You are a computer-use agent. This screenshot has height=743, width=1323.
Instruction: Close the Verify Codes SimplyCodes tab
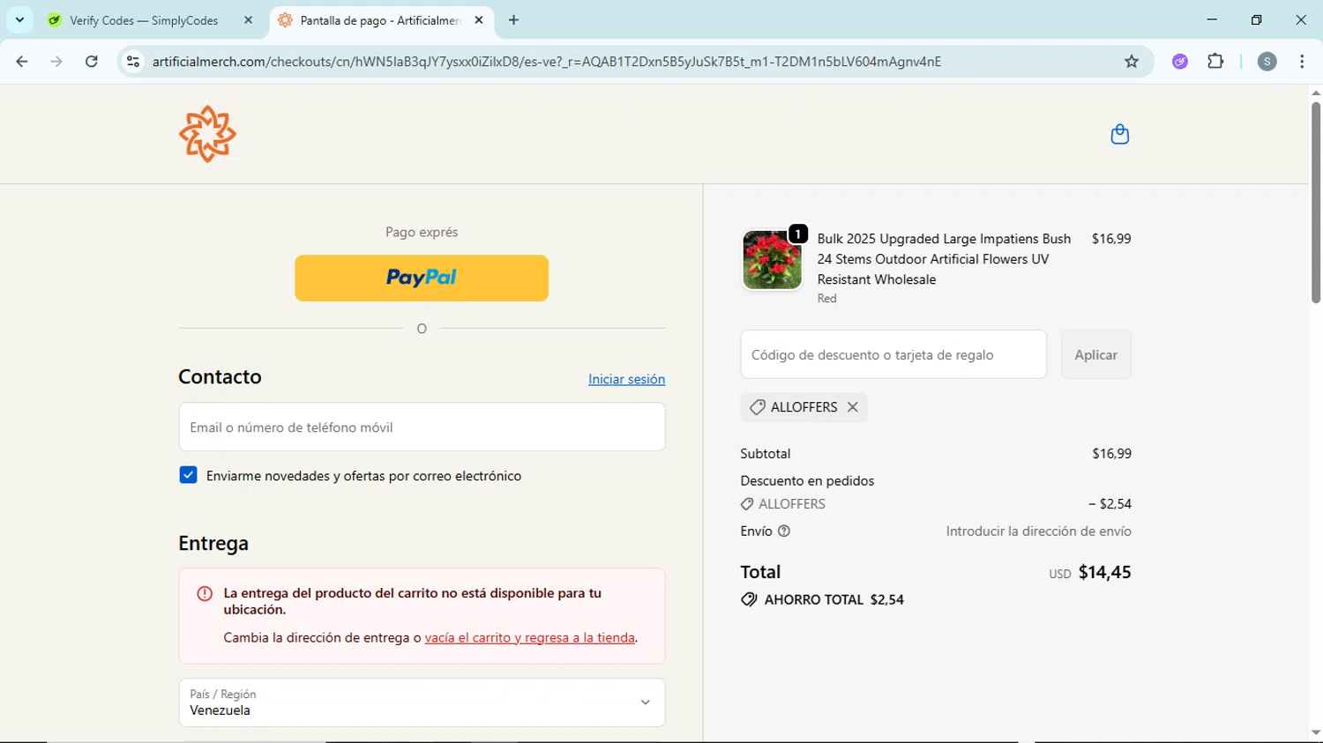click(248, 20)
